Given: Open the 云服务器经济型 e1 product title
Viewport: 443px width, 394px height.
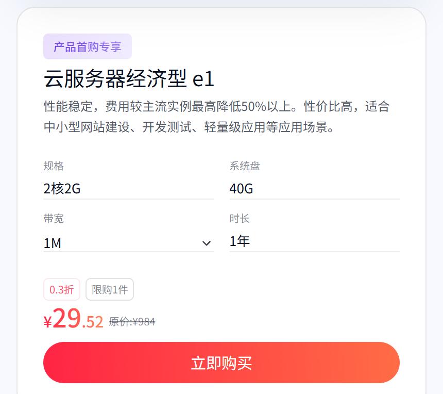Looking at the screenshot, I should click(x=129, y=79).
